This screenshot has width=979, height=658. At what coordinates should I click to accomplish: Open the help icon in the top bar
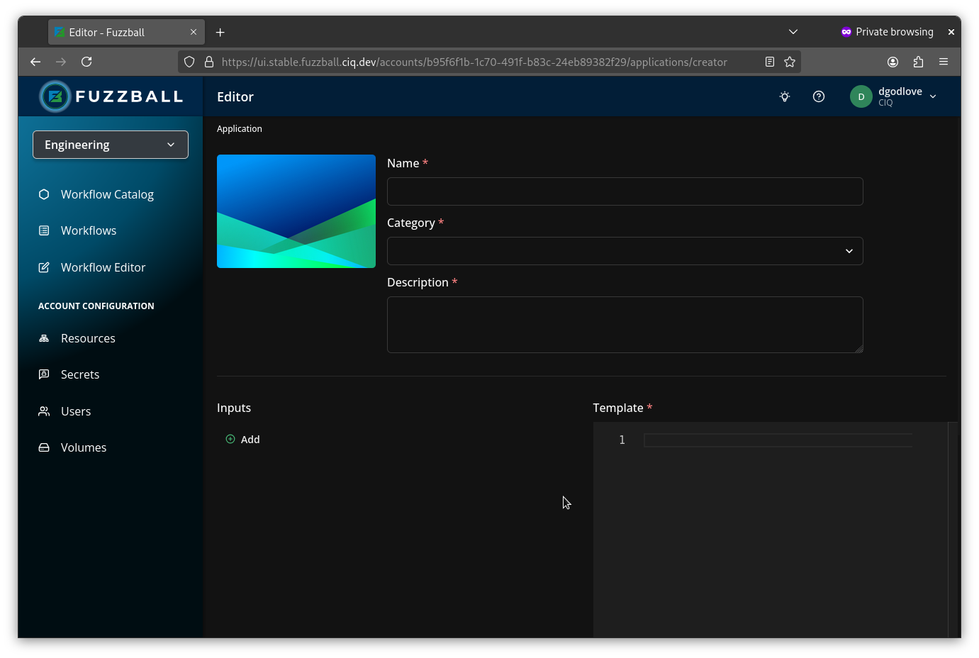tap(818, 96)
